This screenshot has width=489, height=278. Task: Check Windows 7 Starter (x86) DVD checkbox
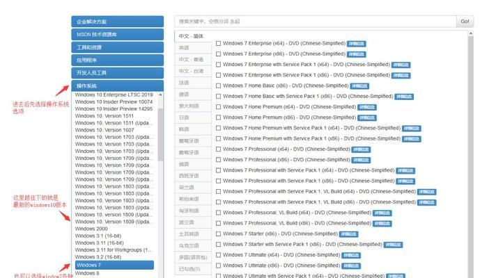click(x=218, y=234)
